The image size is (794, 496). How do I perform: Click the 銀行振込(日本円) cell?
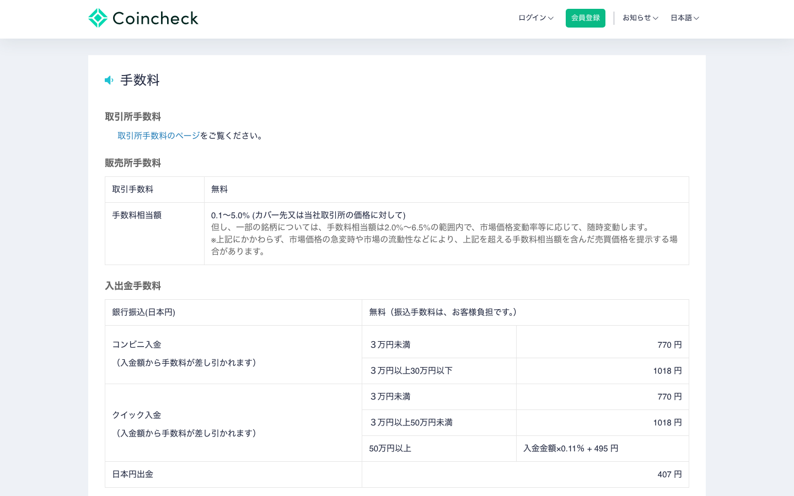[x=234, y=312]
